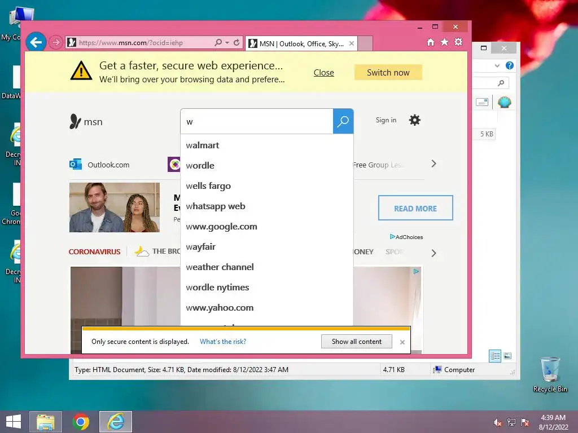The height and width of the screenshot is (433, 578).
Task: Choose wayfair suggestion
Action: 267,246
